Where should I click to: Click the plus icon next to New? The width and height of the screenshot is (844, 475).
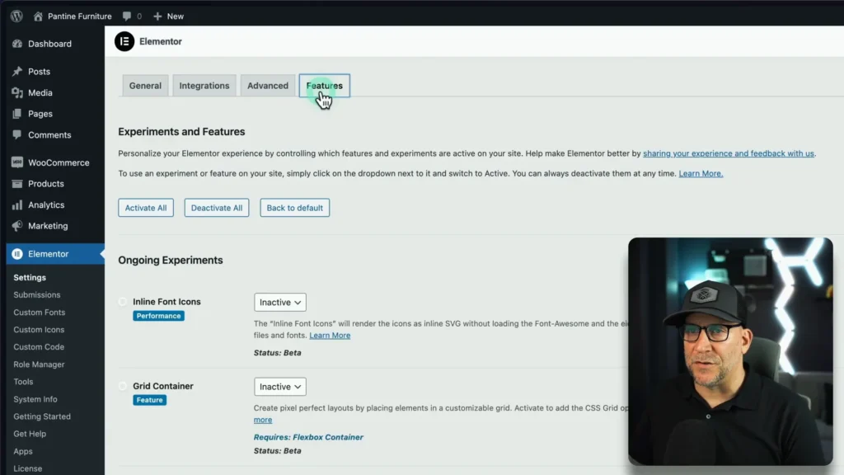point(157,16)
